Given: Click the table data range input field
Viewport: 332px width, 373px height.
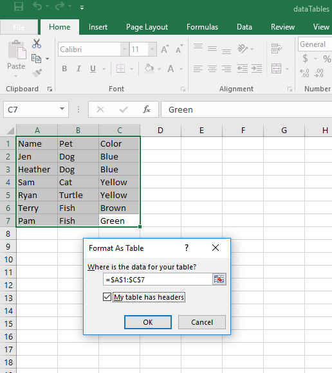Looking at the screenshot, I should pos(158,279).
